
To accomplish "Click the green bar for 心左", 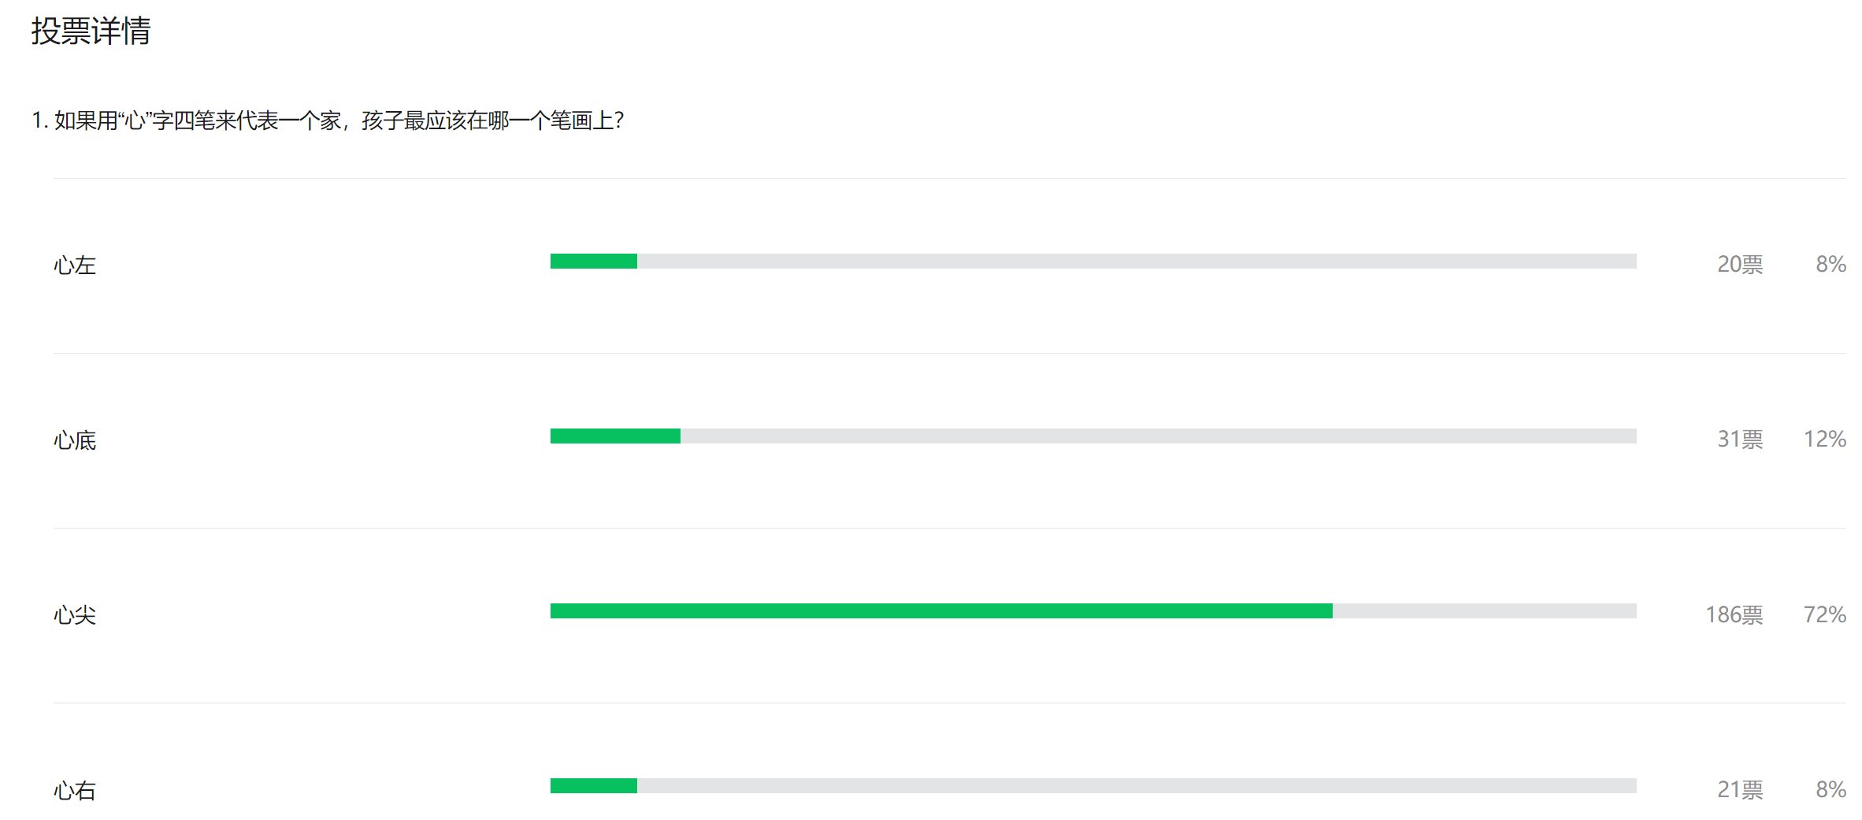I will click(x=594, y=262).
